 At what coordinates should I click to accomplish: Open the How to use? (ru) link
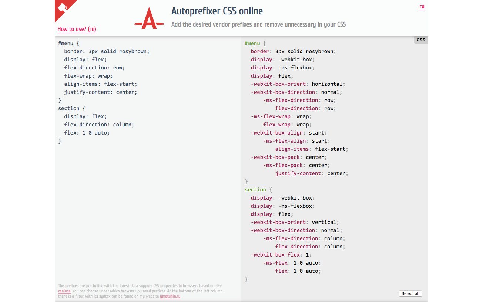(x=77, y=29)
